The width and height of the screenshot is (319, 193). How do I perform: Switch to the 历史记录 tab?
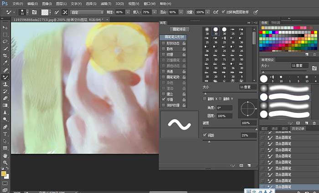[x=298, y=129]
